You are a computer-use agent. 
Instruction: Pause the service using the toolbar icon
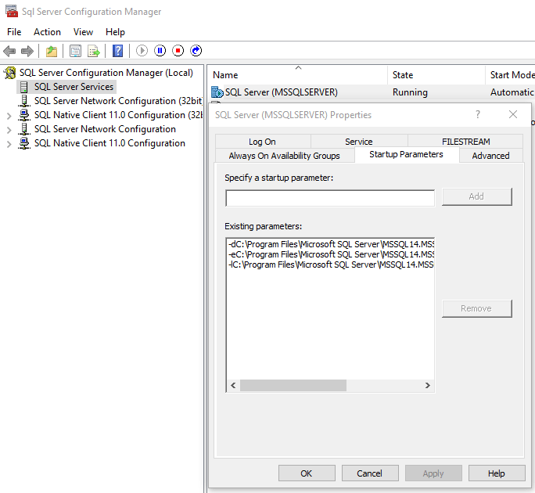(x=160, y=51)
